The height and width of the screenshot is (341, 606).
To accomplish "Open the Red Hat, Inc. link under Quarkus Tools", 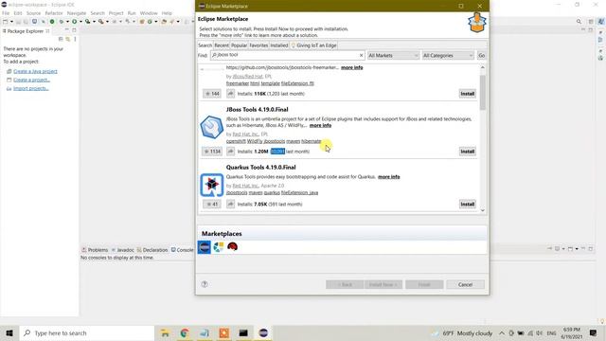I will coord(246,186).
